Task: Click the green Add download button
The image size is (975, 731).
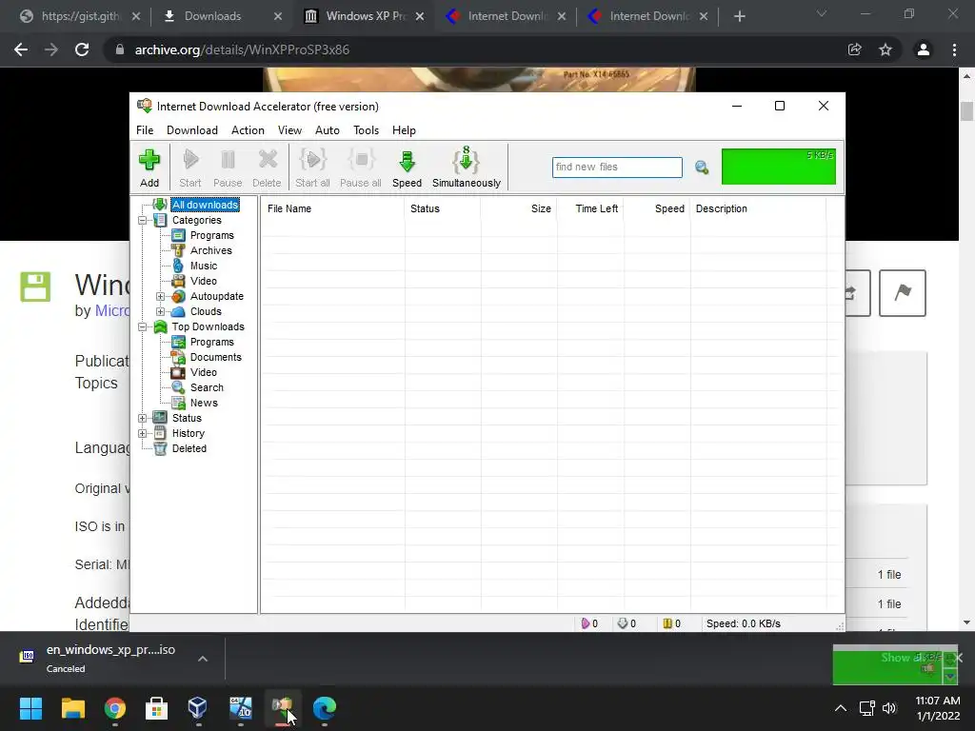Action: tap(149, 168)
